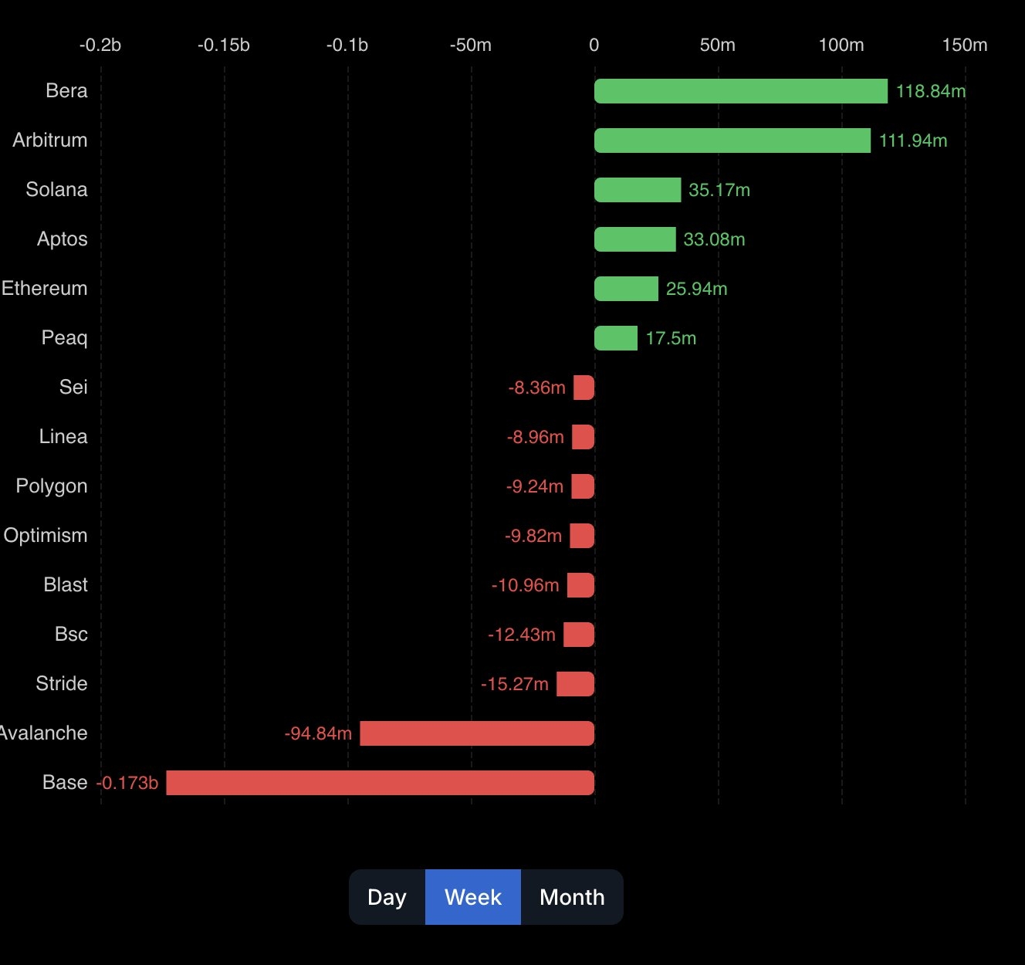This screenshot has height=965, width=1025.
Task: Switch to the Day timeframe
Action: tap(387, 897)
